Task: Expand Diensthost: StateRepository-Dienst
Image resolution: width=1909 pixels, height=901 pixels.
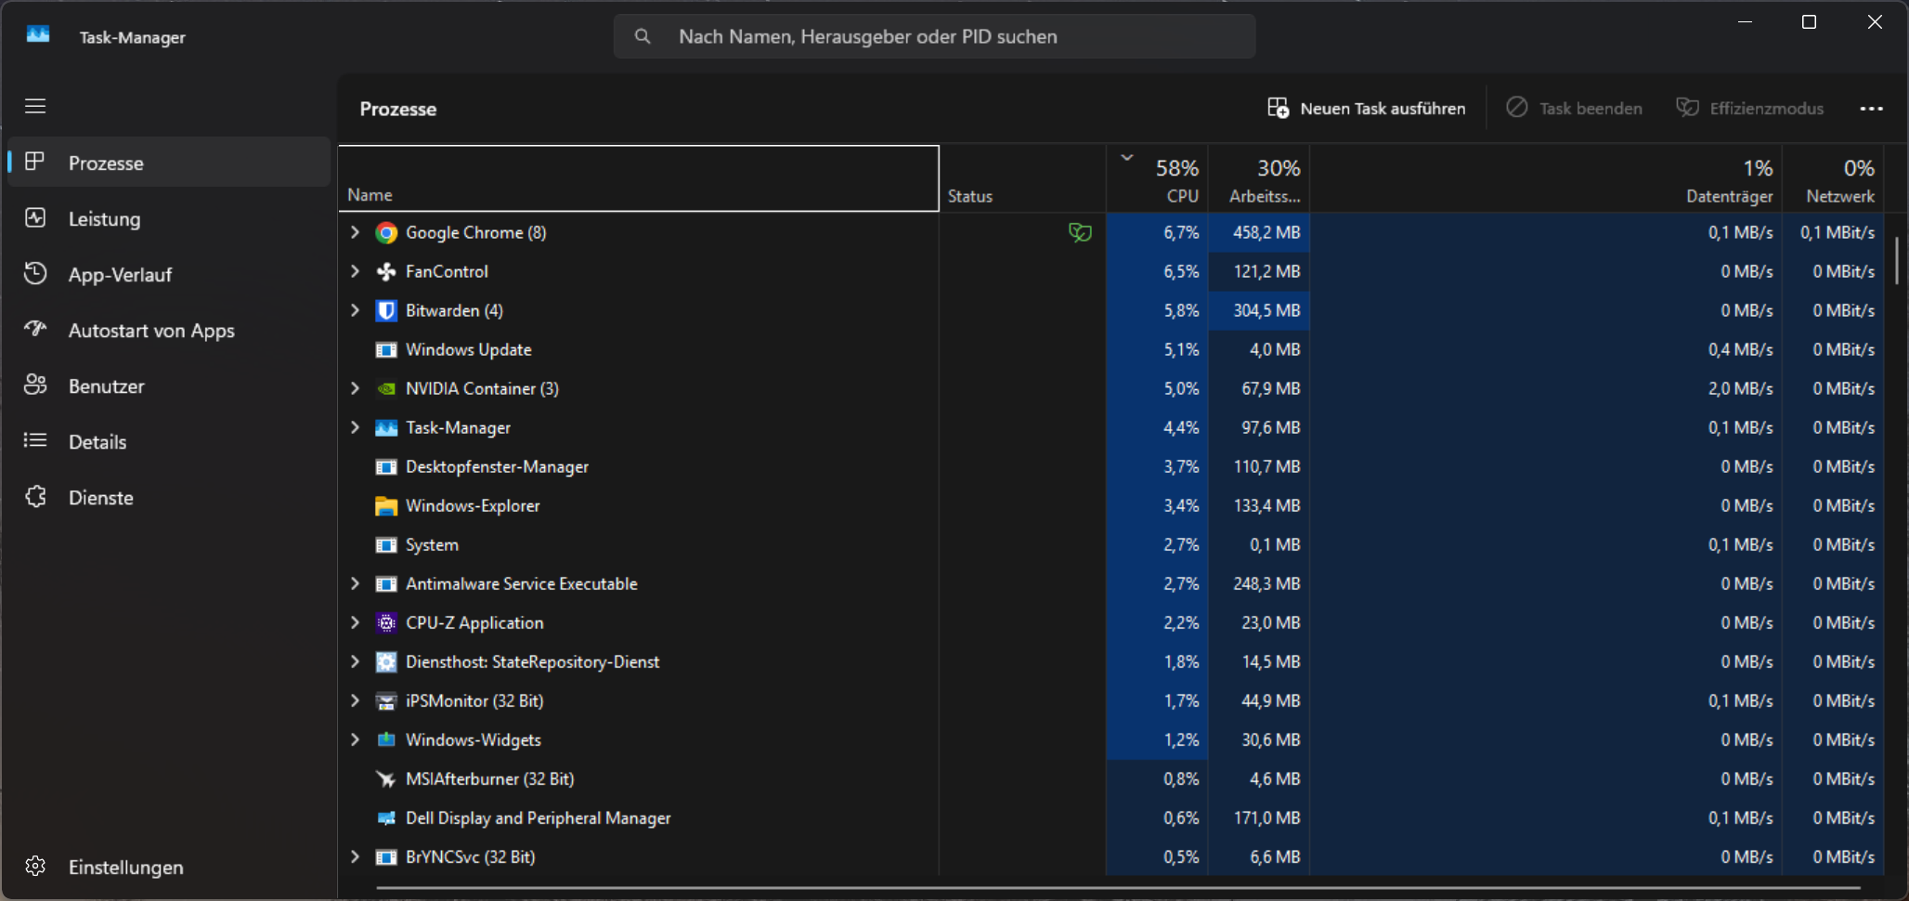Action: tap(355, 661)
